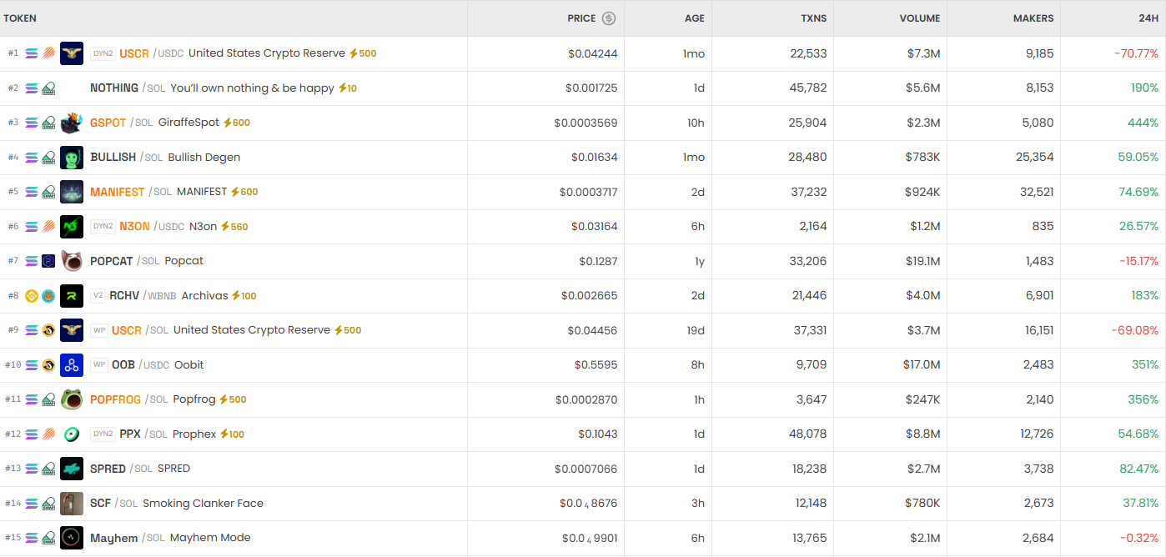Click the V2 badge on the RCHV row
1166x557 pixels.
click(x=98, y=295)
